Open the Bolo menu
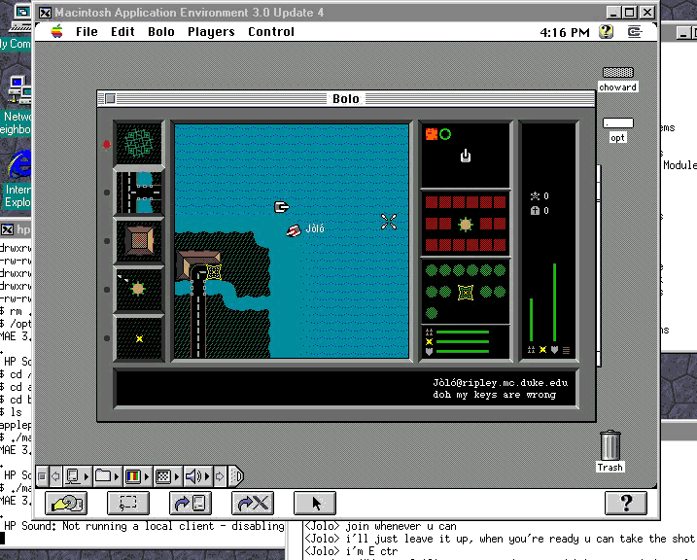The width and height of the screenshot is (697, 560). coord(161,32)
